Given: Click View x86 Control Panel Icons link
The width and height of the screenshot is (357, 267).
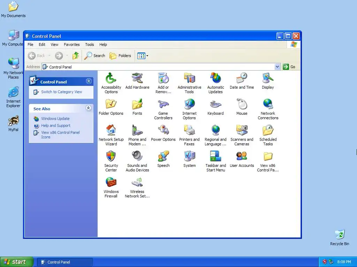Looking at the screenshot, I should (x=60, y=135).
